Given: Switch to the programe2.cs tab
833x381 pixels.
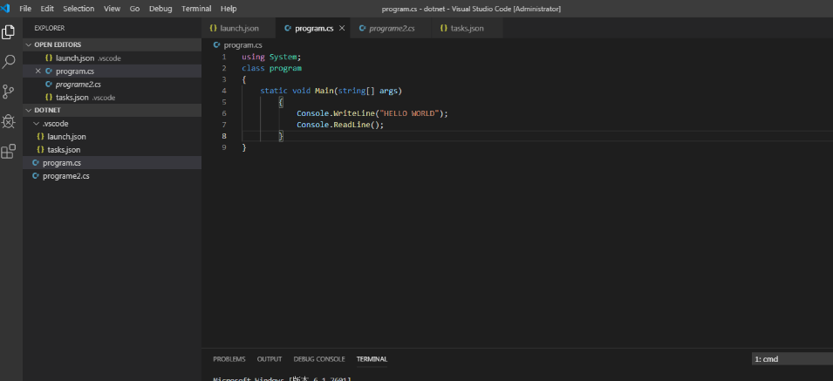Looking at the screenshot, I should pyautogui.click(x=391, y=29).
